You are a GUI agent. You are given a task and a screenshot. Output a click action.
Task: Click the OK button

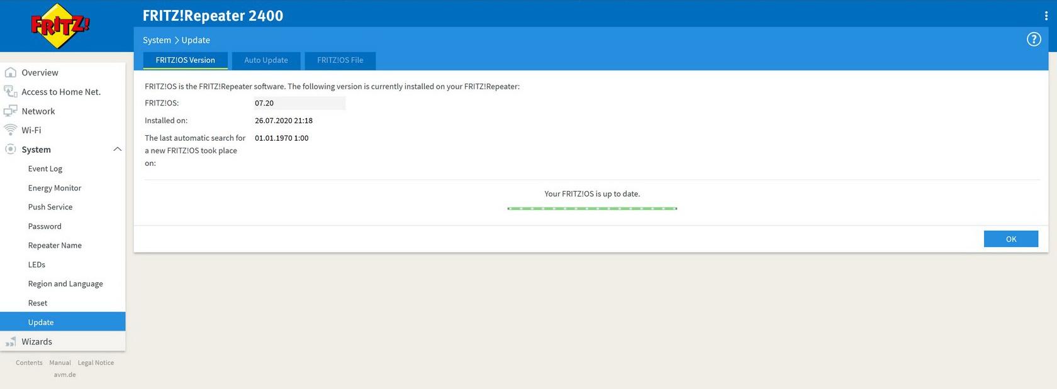(x=1011, y=239)
